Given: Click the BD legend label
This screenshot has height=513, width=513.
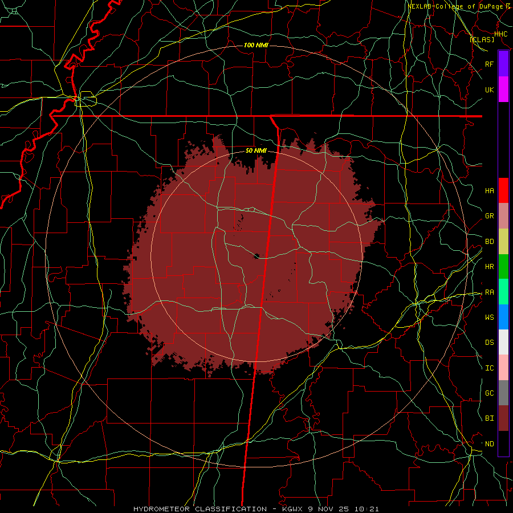Looking at the screenshot, I should [490, 242].
